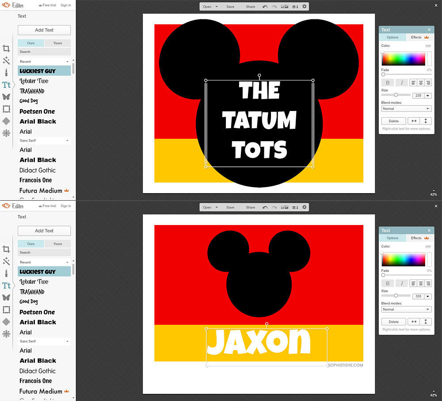Click the Add Text button
The image size is (442, 401).
44,30
